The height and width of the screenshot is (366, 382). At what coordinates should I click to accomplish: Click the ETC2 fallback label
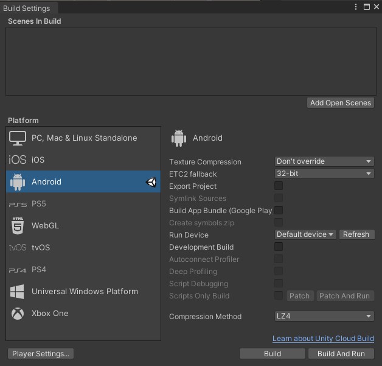(193, 174)
